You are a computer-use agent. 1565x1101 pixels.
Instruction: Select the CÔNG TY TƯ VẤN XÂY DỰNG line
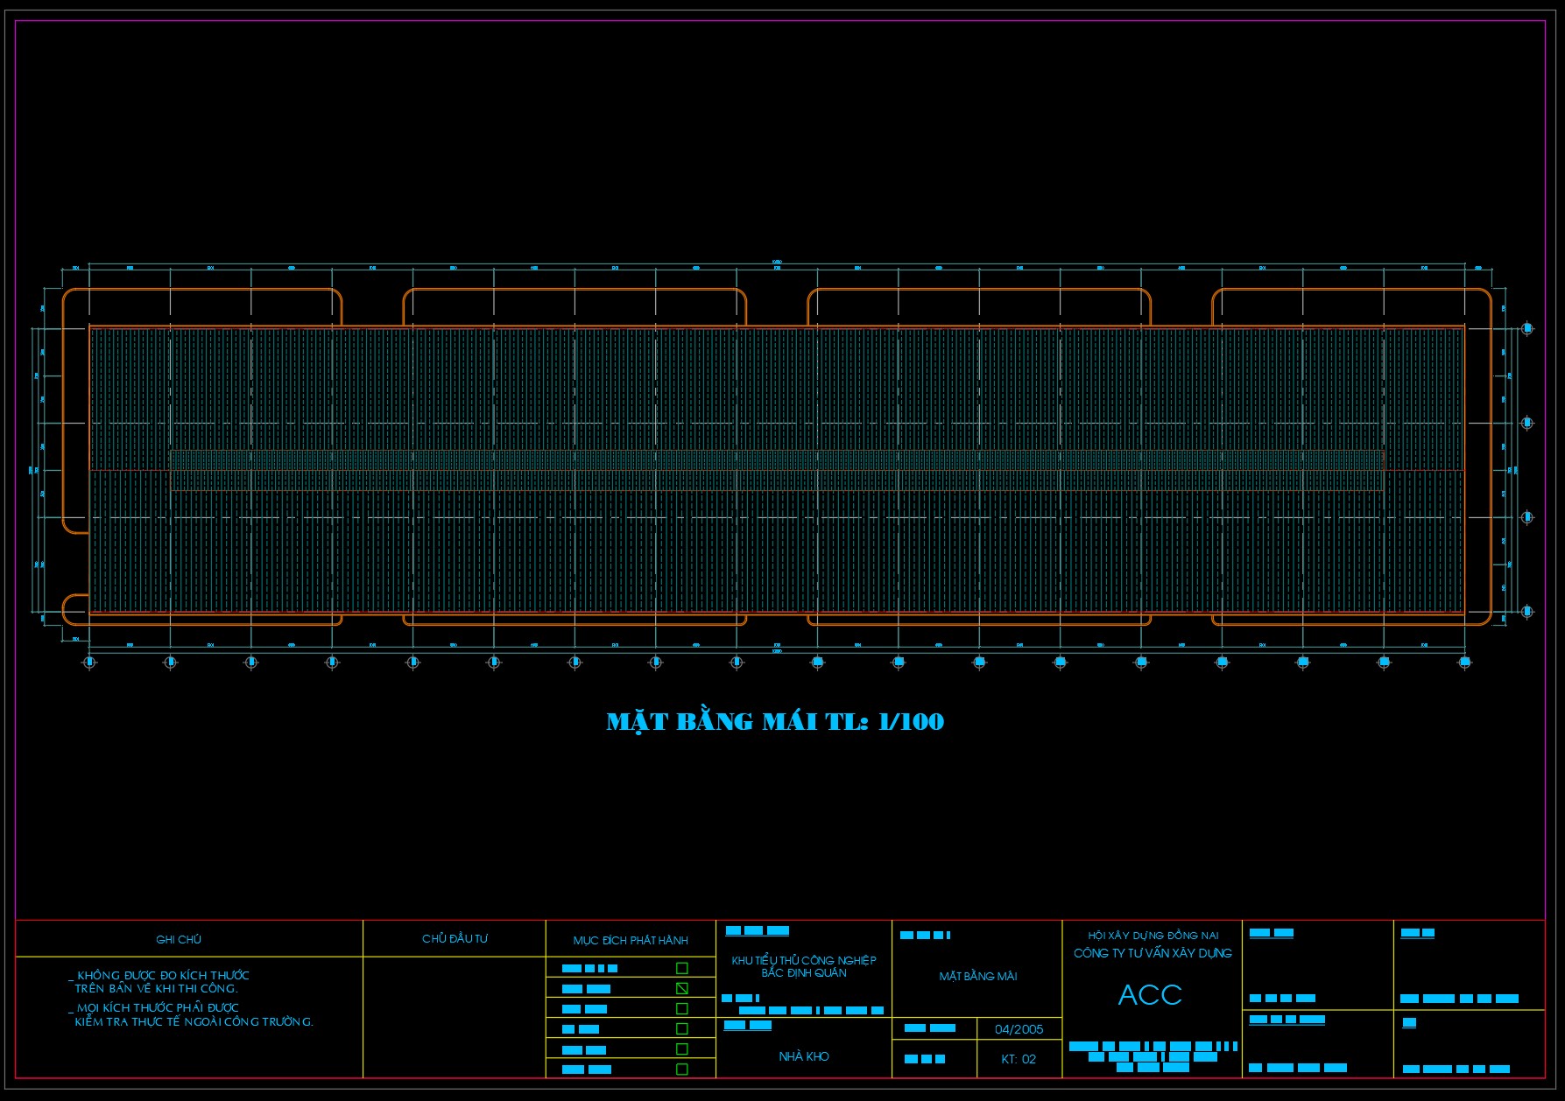pyautogui.click(x=1153, y=953)
